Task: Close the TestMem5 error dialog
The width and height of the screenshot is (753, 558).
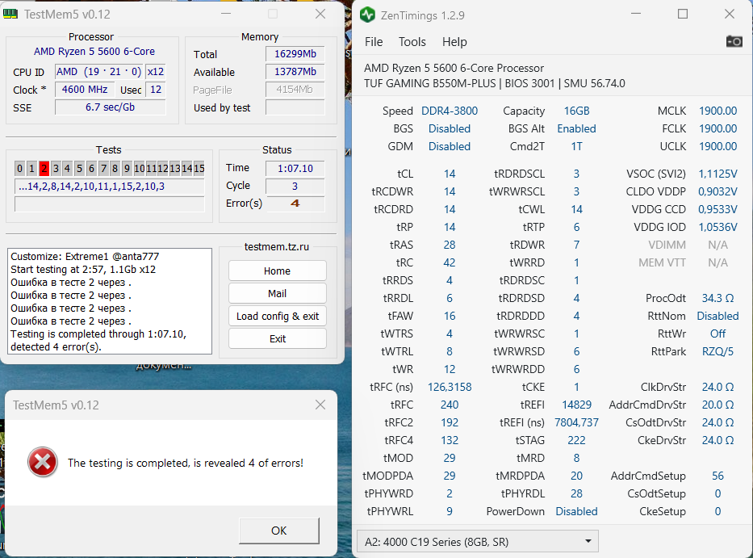Action: (320, 405)
